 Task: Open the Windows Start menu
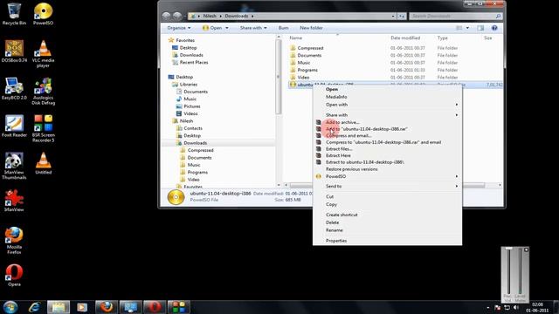tap(10, 307)
